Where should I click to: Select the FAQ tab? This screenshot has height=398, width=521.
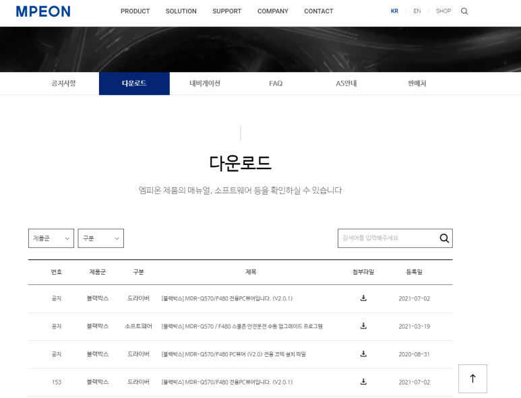[276, 84]
